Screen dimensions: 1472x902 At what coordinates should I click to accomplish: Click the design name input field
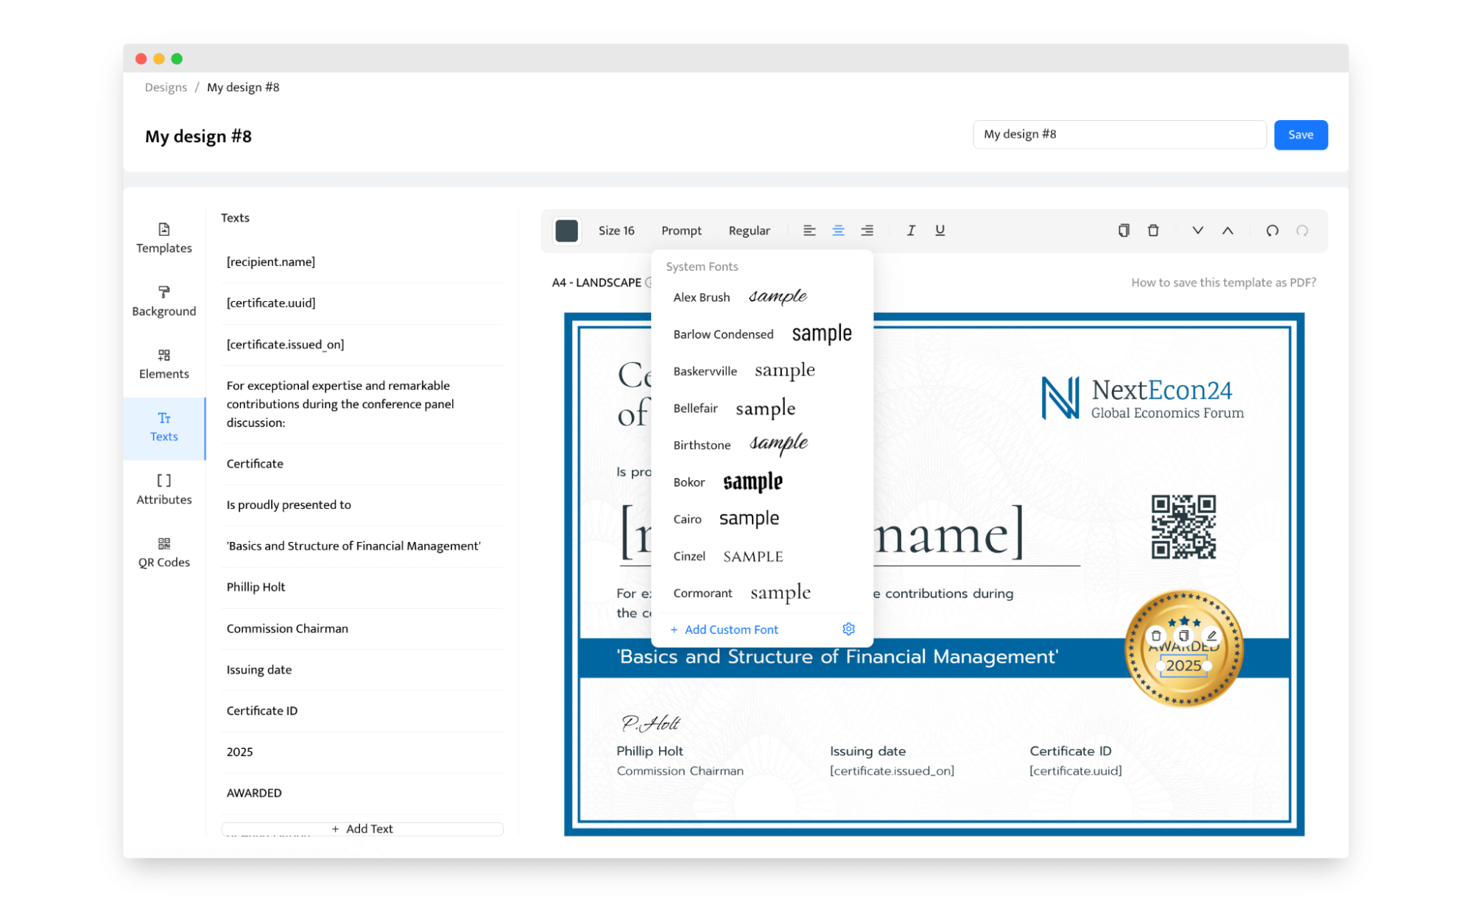(1119, 135)
